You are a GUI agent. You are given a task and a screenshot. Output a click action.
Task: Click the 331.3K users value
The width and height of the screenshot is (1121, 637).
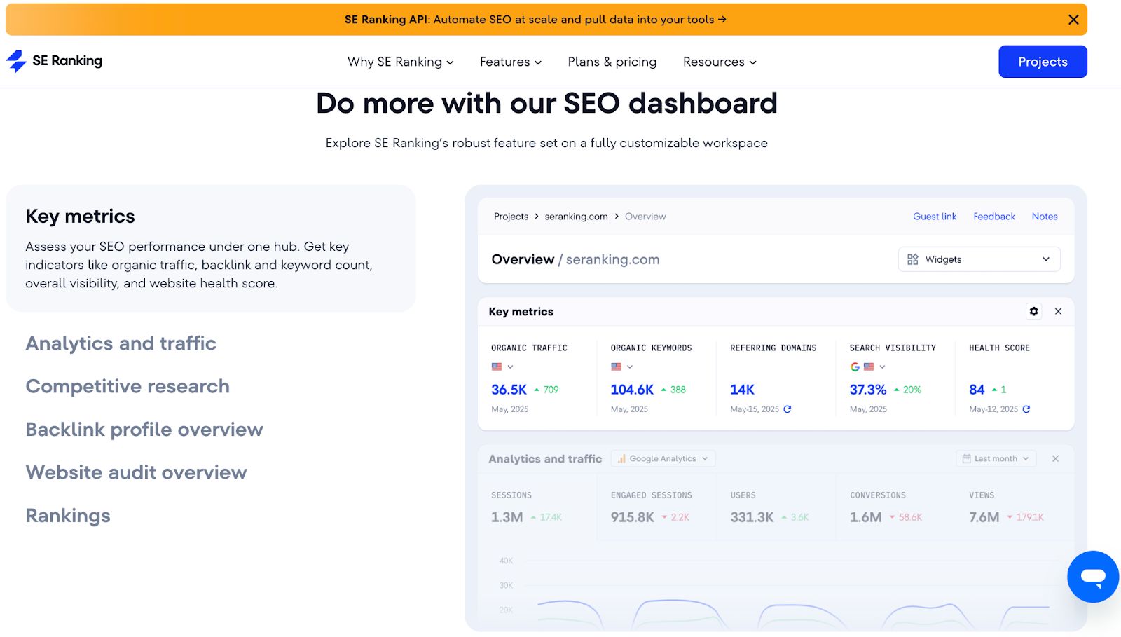752,517
